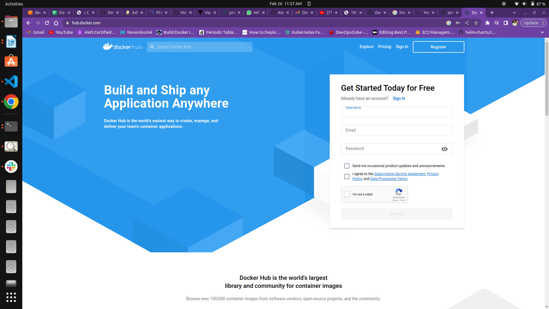Click the notification bell in top bar
549x309 pixels.
(x=309, y=4)
